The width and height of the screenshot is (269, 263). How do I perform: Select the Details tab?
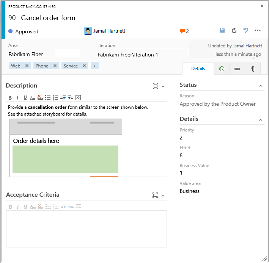198,69
